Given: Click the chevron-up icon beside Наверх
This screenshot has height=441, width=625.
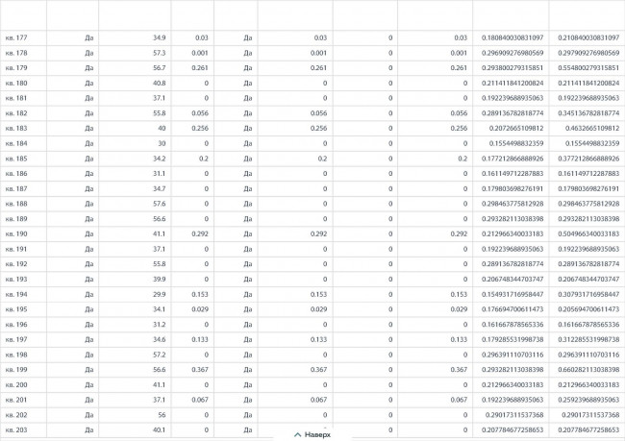Looking at the screenshot, I should pos(297,434).
